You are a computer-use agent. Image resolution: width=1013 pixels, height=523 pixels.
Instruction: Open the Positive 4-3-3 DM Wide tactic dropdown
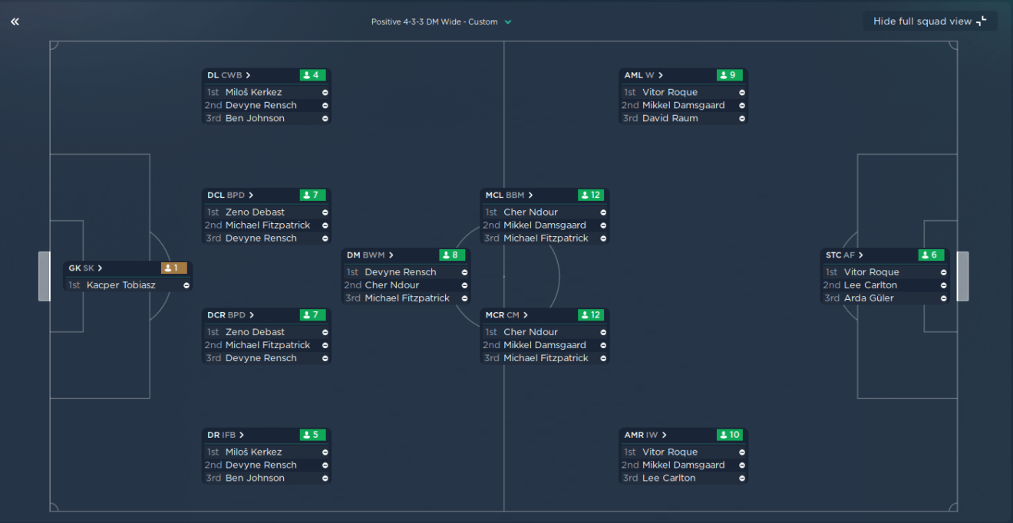pos(441,21)
